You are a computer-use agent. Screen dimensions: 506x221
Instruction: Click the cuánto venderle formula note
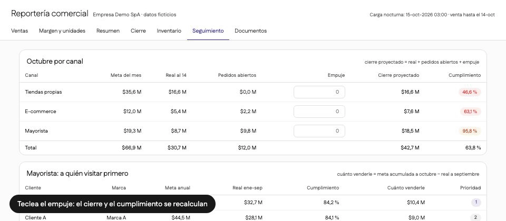[408, 174]
